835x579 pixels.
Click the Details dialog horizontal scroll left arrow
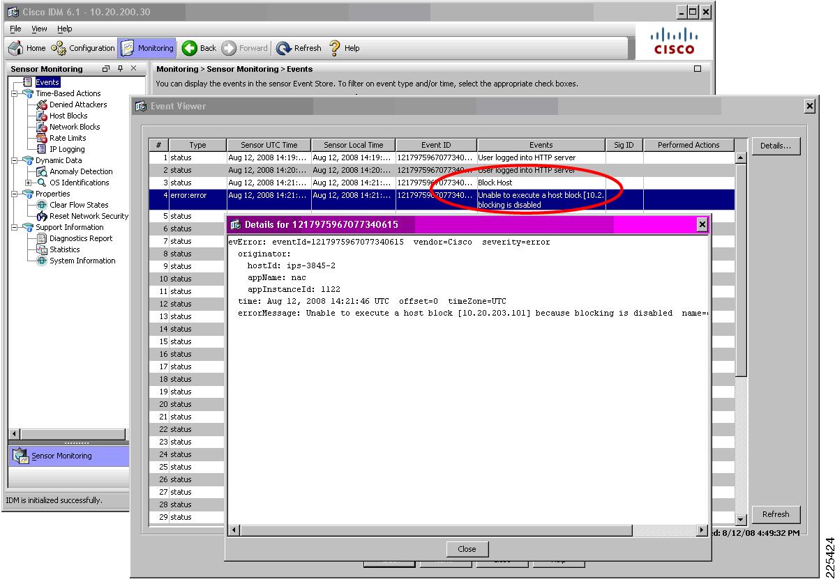click(234, 530)
